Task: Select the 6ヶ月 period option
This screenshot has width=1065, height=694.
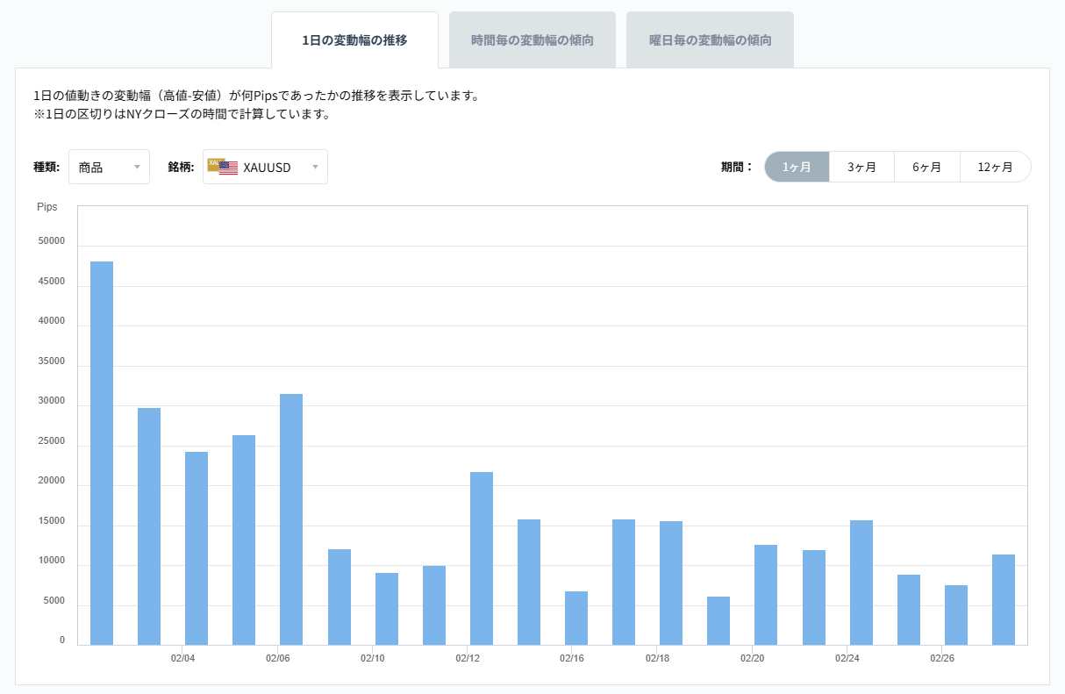Action: (927, 167)
